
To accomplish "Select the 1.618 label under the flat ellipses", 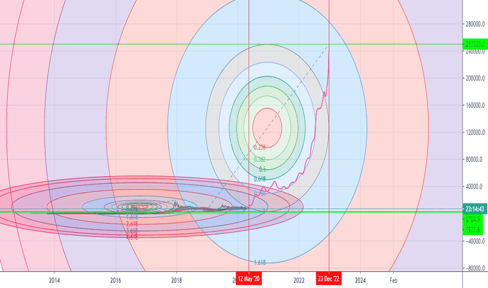I will (132, 217).
